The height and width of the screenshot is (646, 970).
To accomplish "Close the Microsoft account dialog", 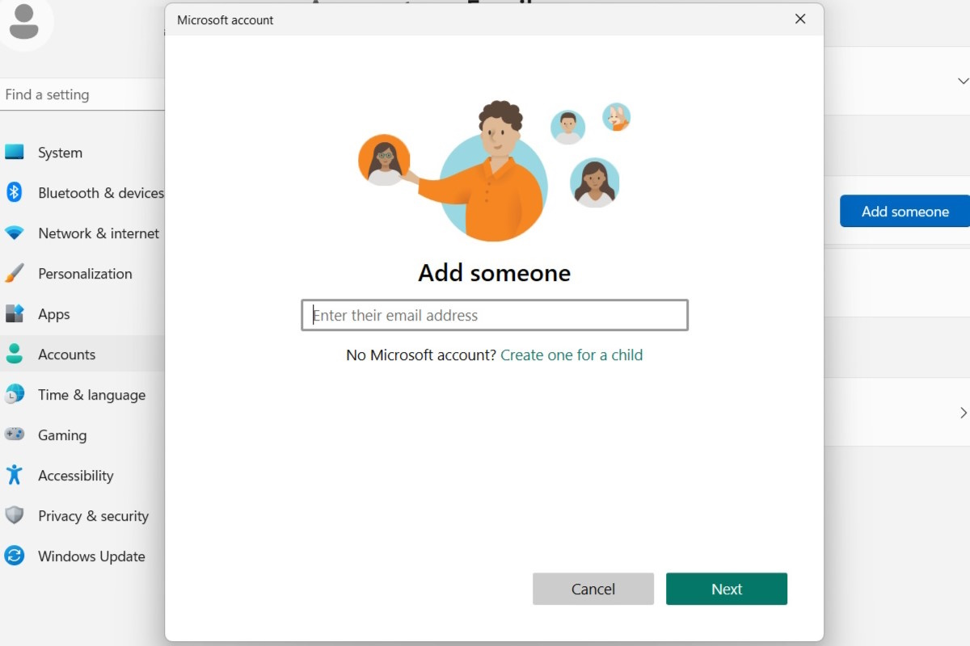I will [x=800, y=19].
